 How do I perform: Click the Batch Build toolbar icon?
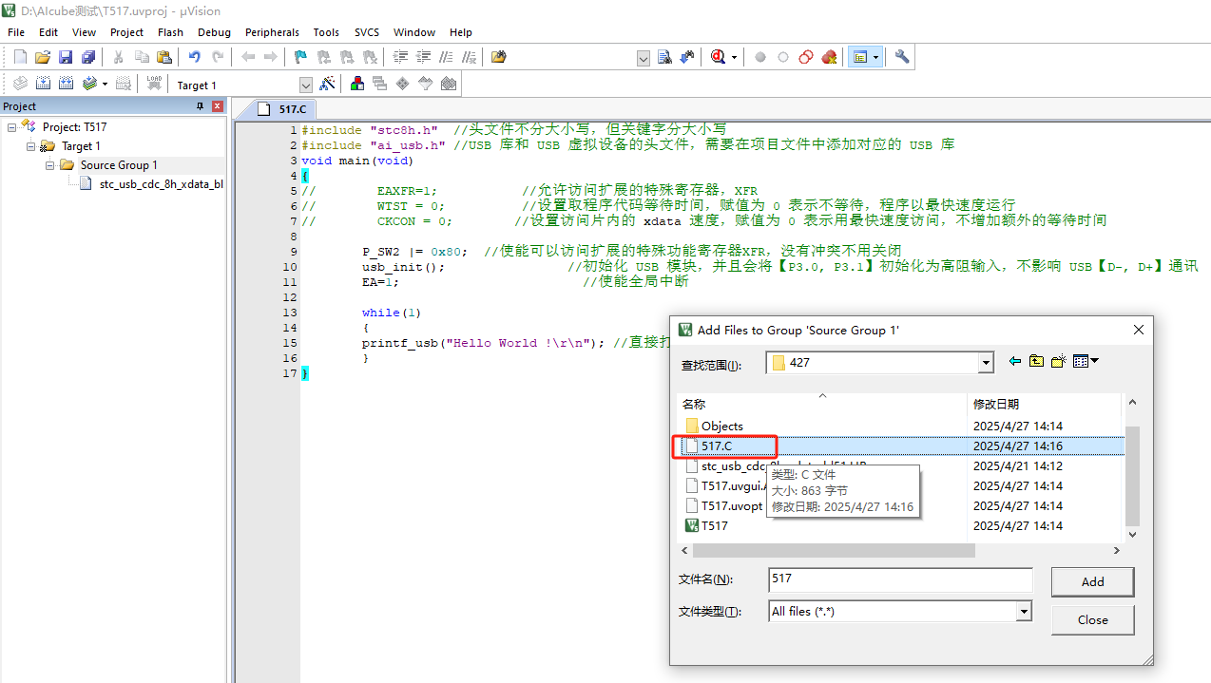pos(89,84)
